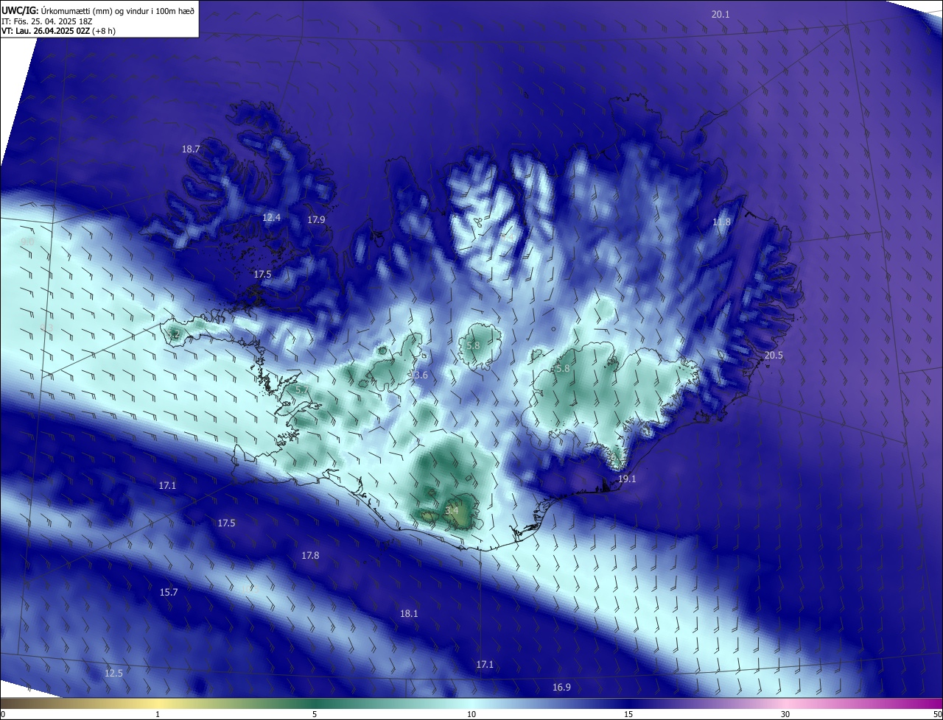Click the 16.9 value above the colour scale
The image size is (943, 720).
tap(561, 687)
